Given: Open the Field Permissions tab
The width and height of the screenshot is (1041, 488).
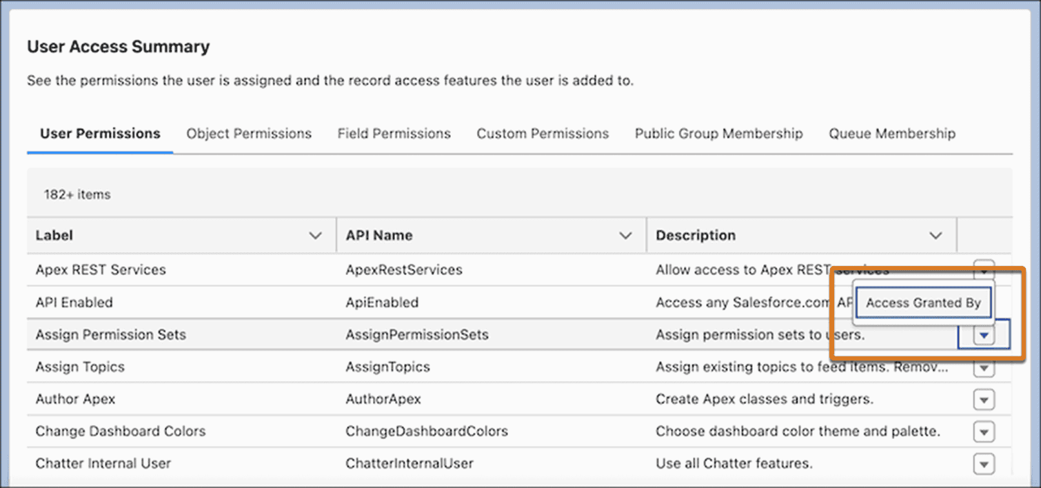Looking at the screenshot, I should 394,134.
